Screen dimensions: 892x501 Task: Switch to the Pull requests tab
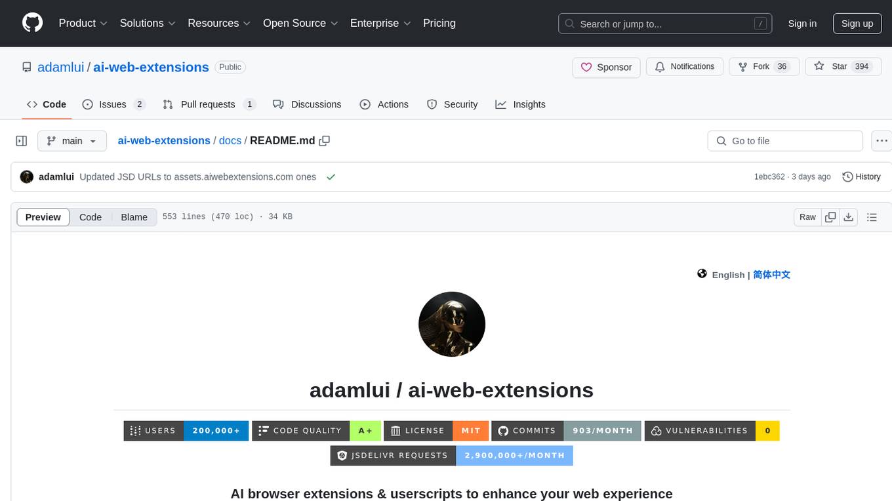(209, 104)
